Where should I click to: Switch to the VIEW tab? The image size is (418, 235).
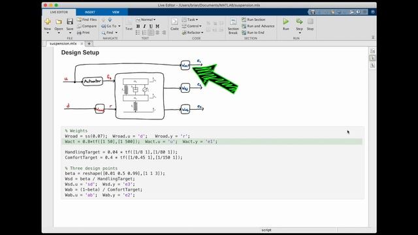click(x=116, y=12)
